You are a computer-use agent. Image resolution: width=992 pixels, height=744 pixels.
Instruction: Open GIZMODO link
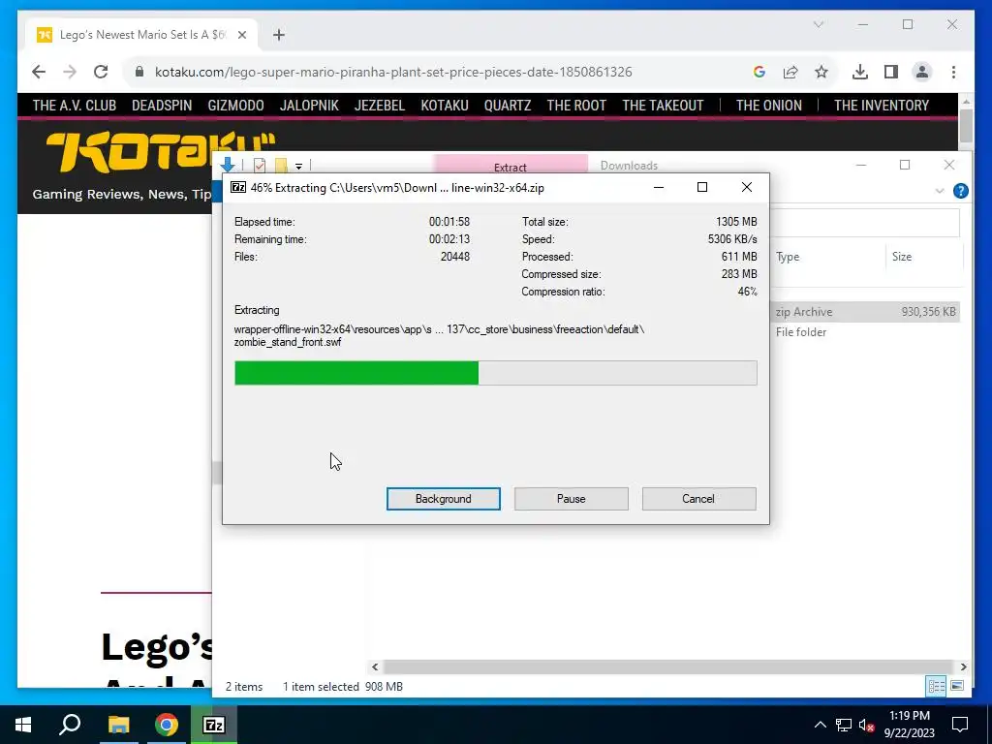coord(235,105)
